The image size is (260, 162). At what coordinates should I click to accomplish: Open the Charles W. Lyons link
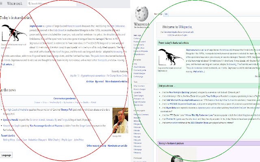click(x=174, y=119)
